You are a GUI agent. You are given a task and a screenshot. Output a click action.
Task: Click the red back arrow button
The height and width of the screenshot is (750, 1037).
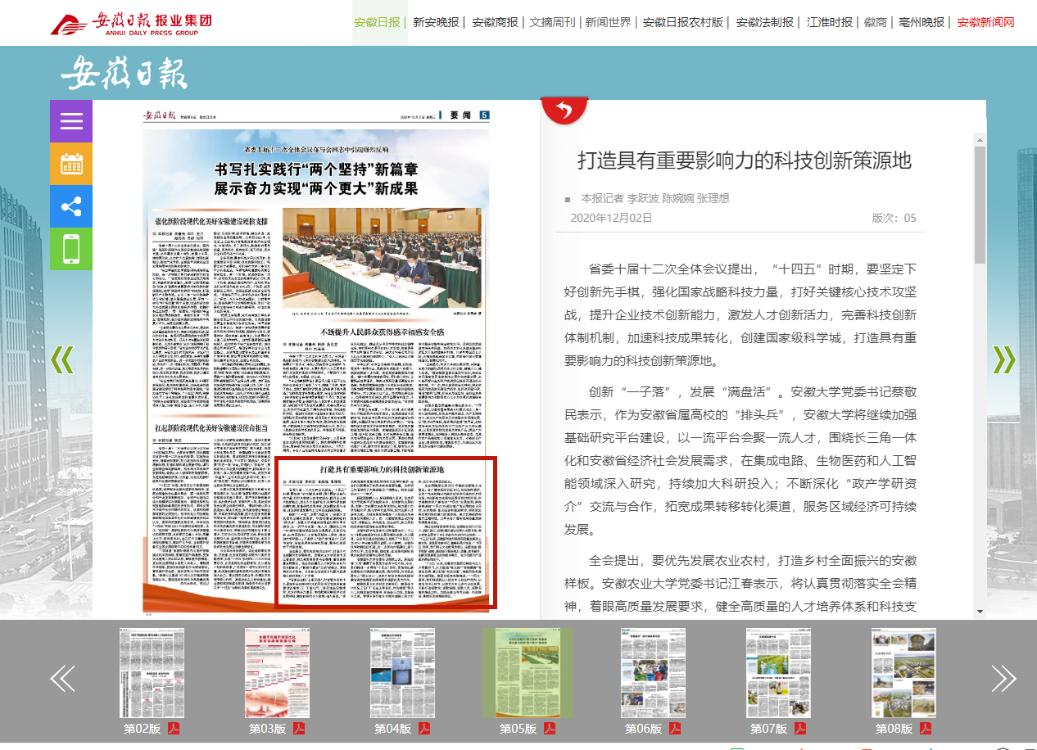tap(564, 110)
